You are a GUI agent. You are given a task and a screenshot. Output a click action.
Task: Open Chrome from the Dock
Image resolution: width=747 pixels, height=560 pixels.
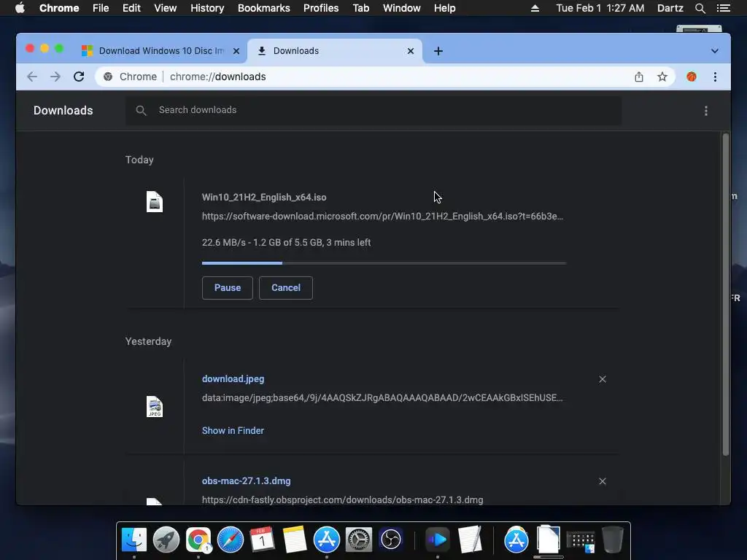[x=198, y=540]
